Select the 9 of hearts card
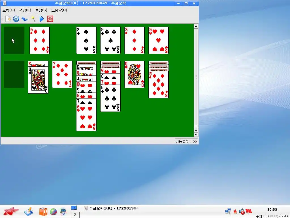Image resolution: width=290 pixels, height=218 pixels. (110, 70)
